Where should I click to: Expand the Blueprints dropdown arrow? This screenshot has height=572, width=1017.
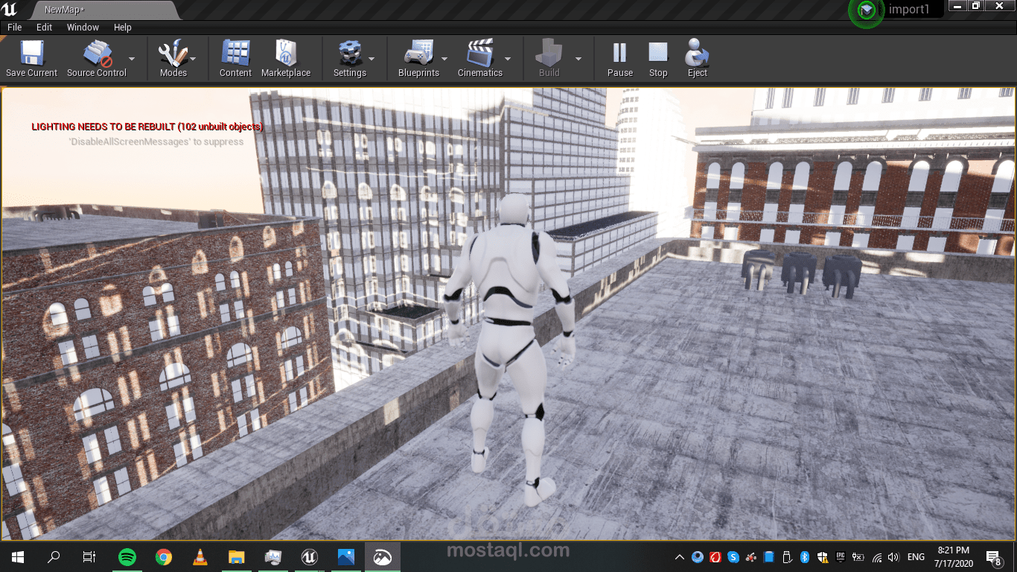coord(444,58)
